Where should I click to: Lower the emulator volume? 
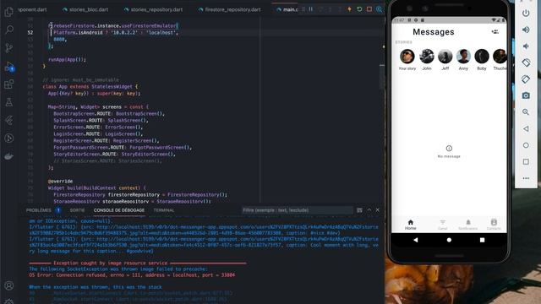tap(526, 46)
